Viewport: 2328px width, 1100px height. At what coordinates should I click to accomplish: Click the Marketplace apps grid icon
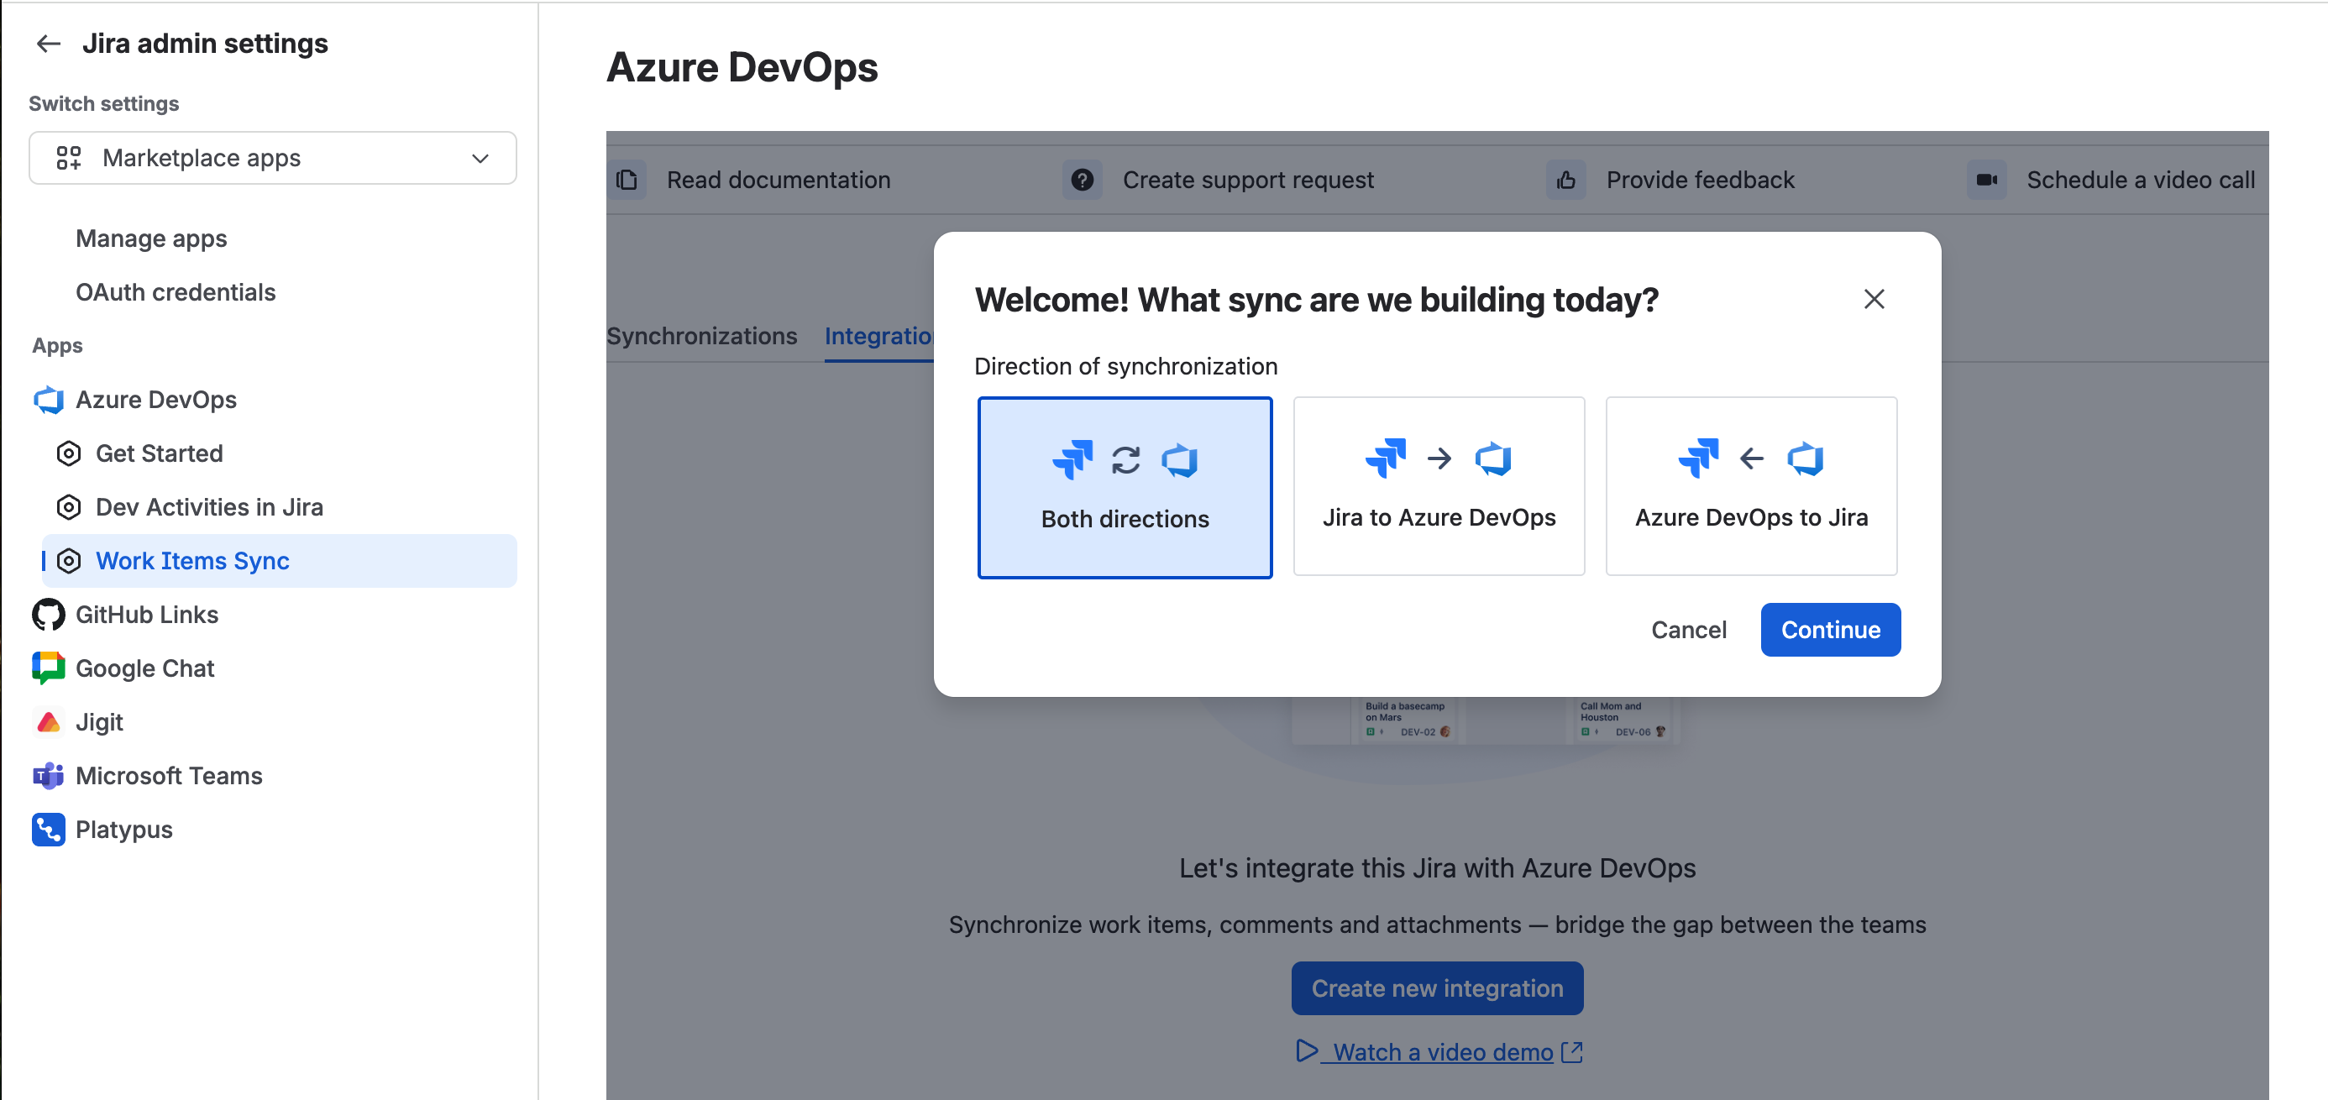point(69,158)
